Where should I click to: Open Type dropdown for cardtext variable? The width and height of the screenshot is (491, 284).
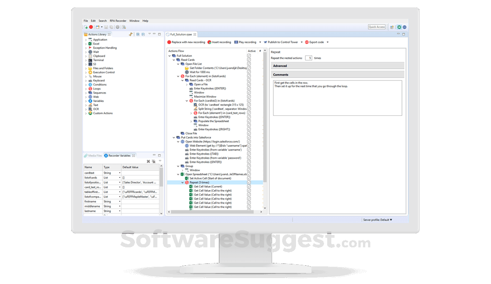coord(119,173)
